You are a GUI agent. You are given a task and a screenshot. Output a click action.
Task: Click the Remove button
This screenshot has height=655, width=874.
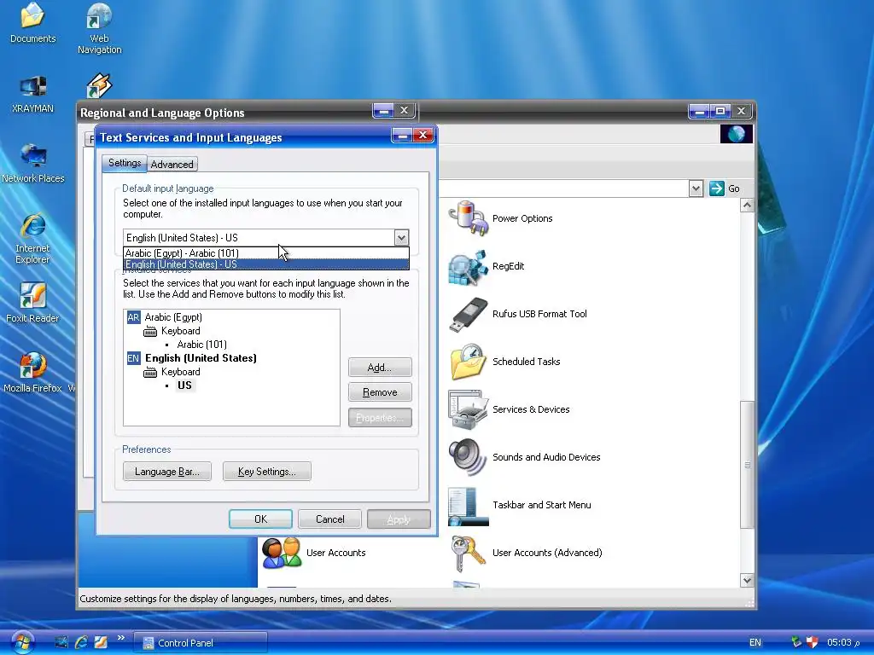[x=380, y=392]
